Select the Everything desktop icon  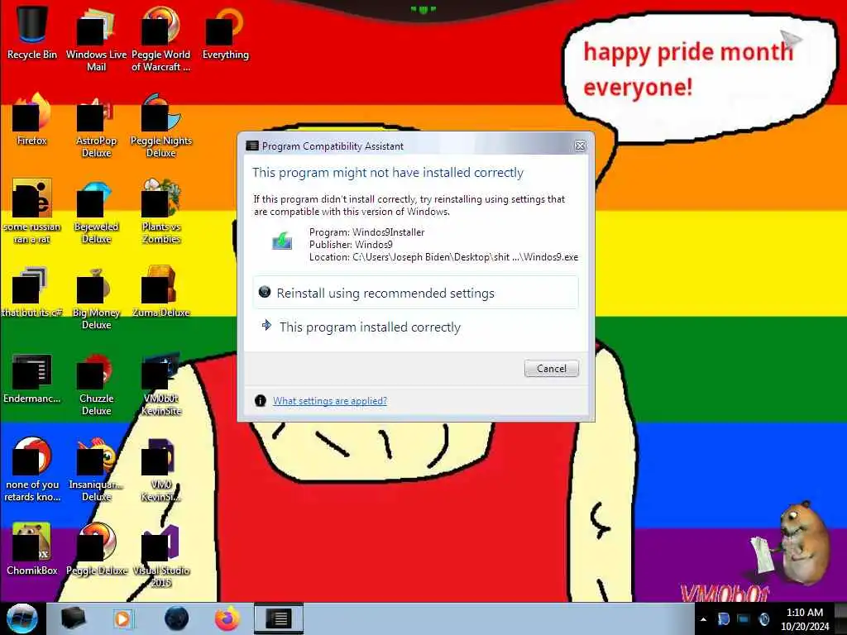coord(225,32)
